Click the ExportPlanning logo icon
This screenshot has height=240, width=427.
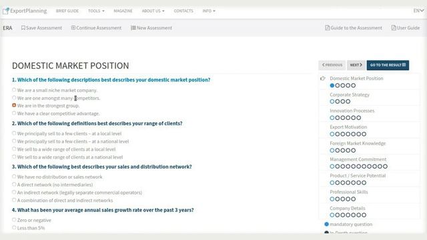point(6,11)
